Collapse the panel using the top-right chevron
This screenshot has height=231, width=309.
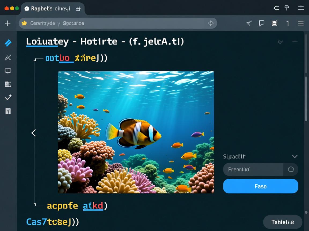[x=280, y=42]
